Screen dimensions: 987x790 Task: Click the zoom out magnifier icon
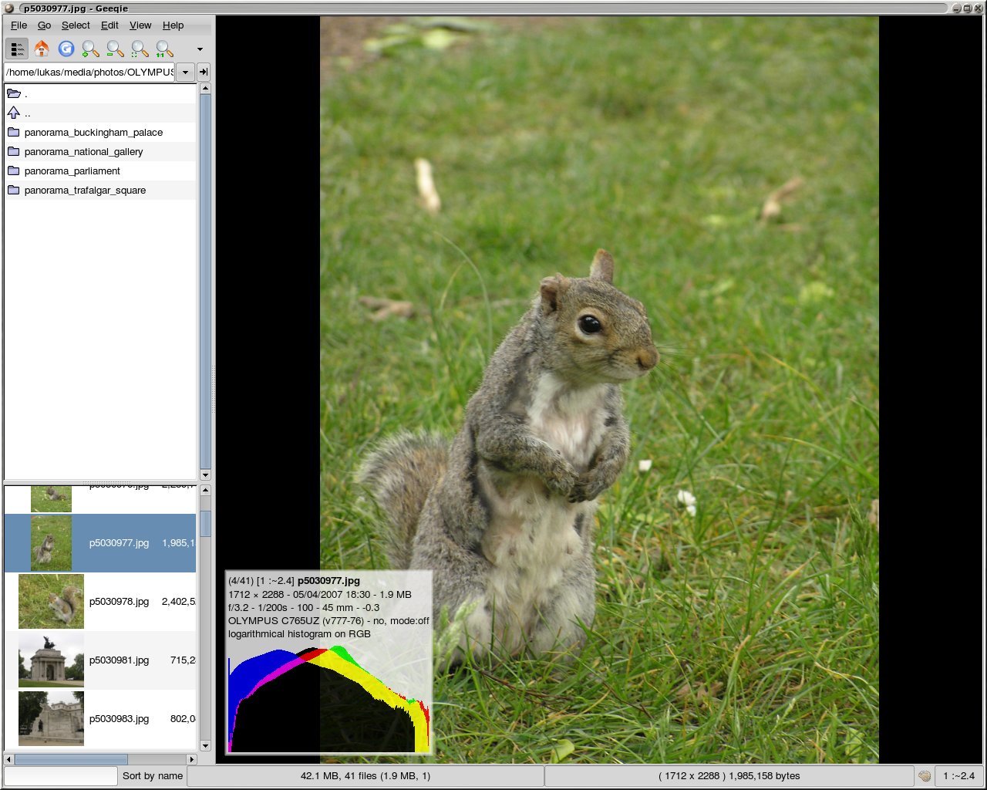pos(115,49)
